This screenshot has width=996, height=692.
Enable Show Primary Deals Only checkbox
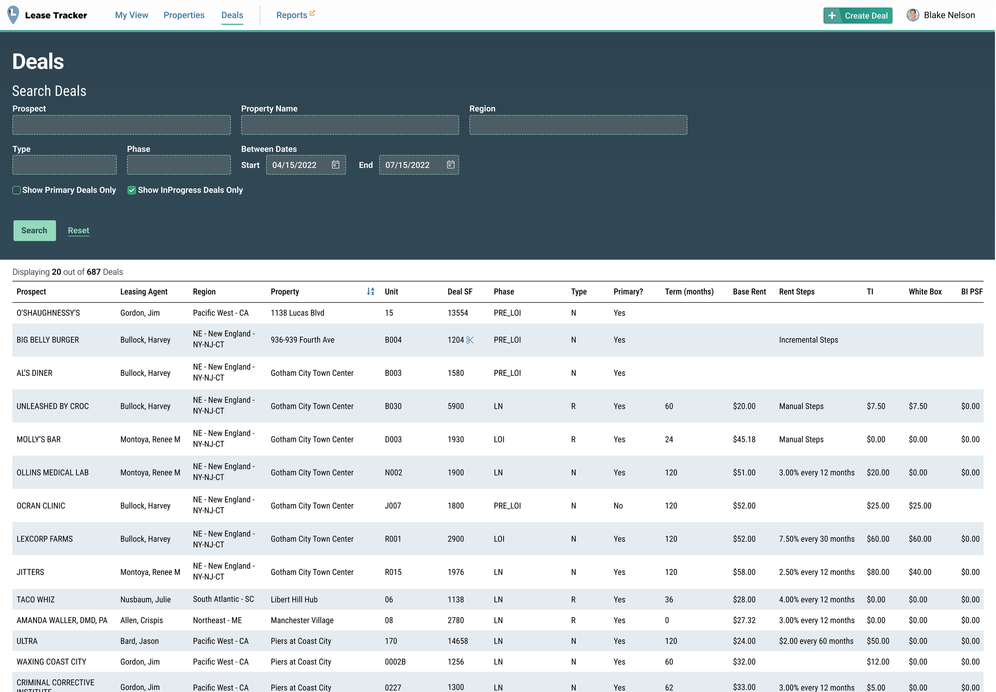tap(16, 190)
